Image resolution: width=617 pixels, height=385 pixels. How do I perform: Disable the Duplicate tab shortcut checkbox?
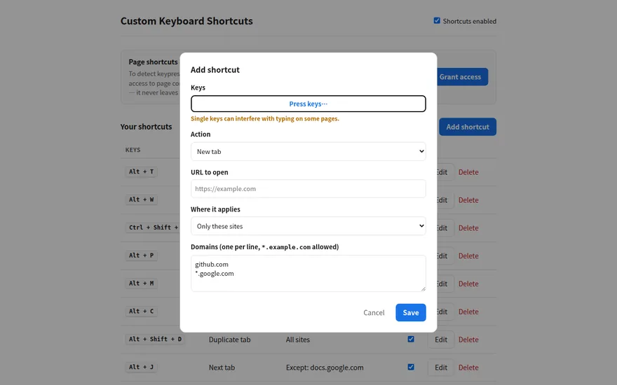coord(411,339)
